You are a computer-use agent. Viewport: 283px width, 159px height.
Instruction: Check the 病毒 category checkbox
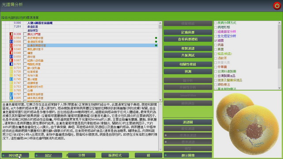click(x=215, y=45)
